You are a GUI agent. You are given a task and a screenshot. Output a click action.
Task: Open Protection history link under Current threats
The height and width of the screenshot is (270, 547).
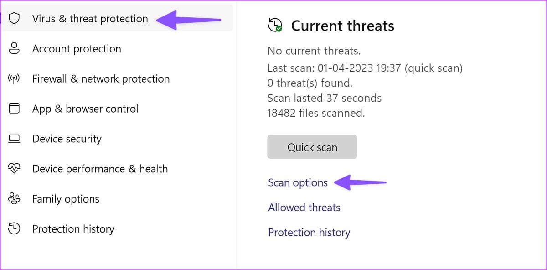pyautogui.click(x=309, y=233)
